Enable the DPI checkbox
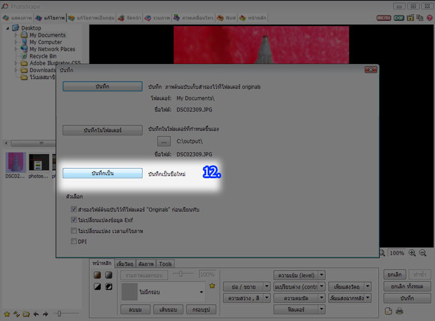 pos(75,241)
